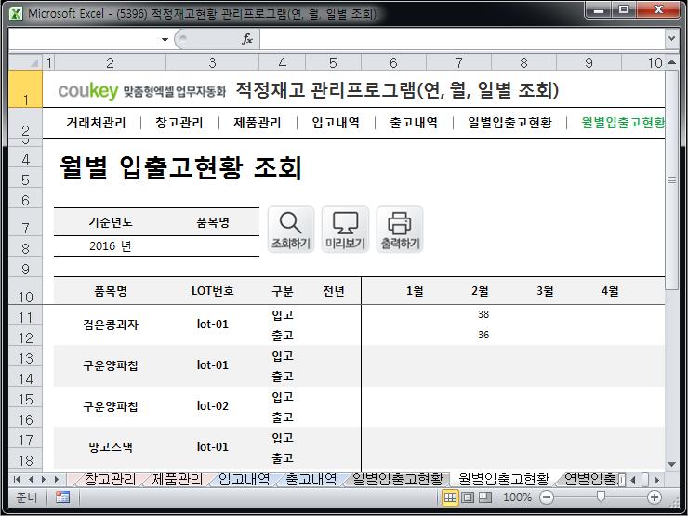688x516 pixels.
Task: Open the Name Box dropdown arrow
Action: 165,39
